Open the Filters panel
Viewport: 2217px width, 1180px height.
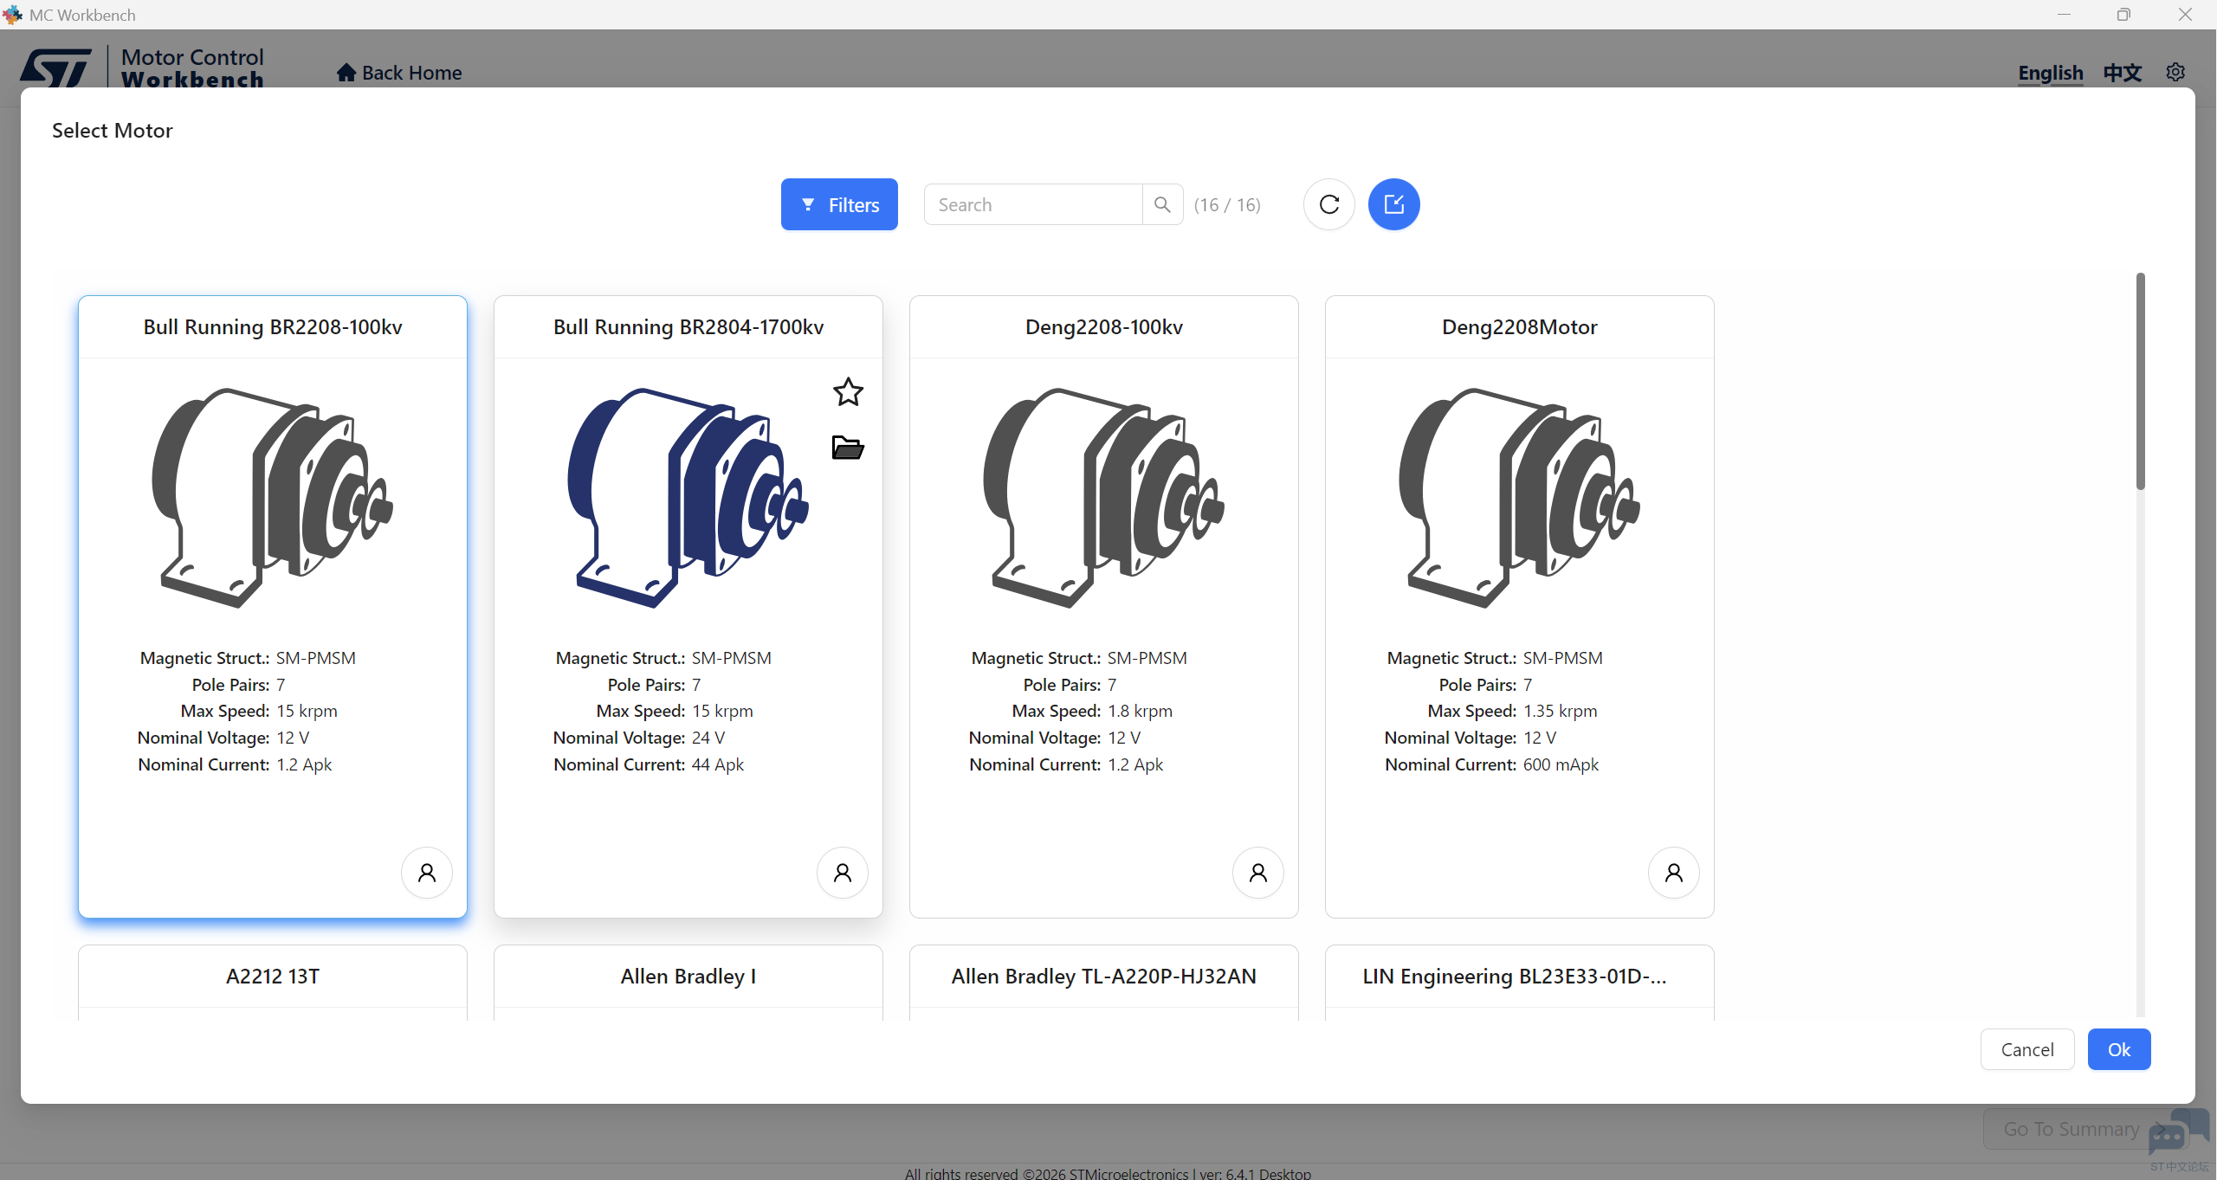(839, 204)
